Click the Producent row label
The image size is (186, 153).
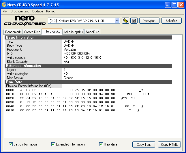point(14,50)
